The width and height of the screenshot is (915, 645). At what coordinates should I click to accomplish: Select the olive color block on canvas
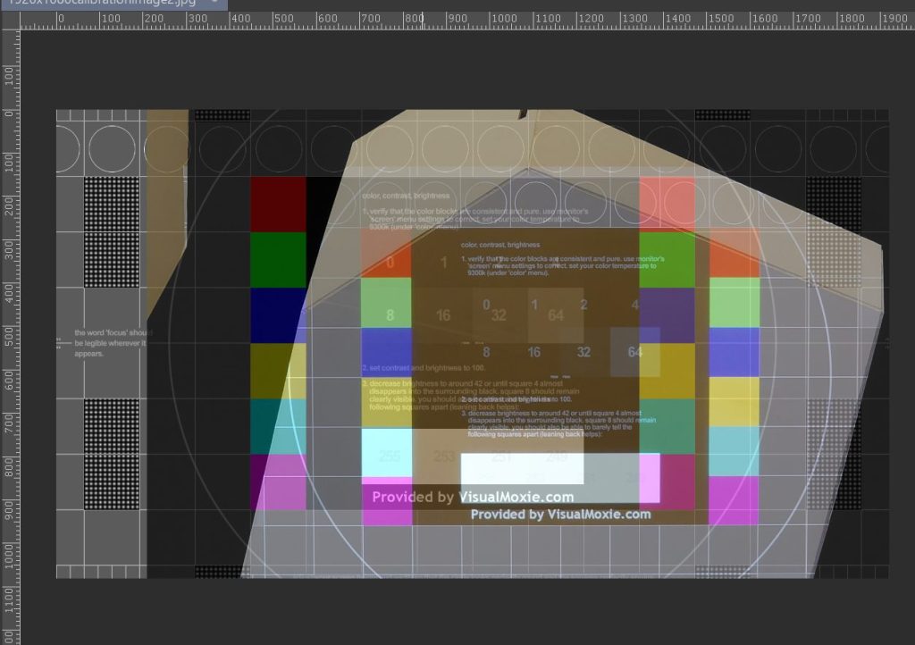tap(278, 370)
